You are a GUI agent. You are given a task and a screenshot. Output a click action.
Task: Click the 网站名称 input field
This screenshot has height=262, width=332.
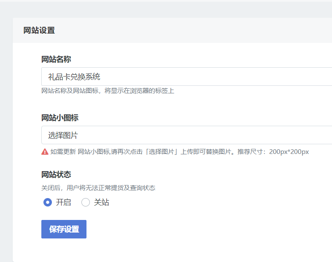[187, 77]
